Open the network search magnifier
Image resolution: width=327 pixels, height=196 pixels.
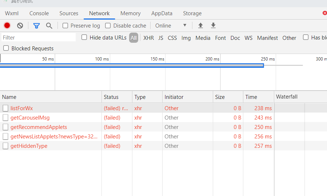[x=49, y=26]
